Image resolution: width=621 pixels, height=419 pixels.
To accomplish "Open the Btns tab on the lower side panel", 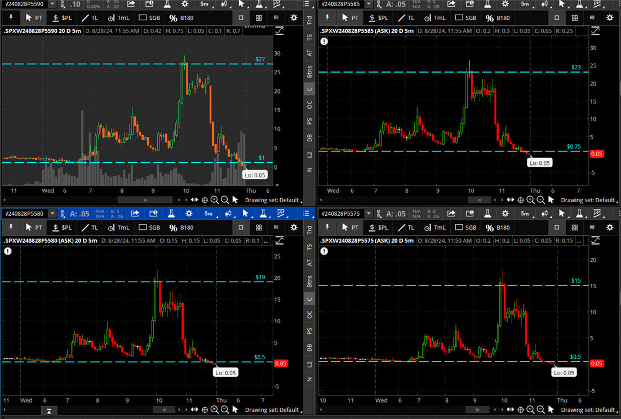I will [x=309, y=280].
